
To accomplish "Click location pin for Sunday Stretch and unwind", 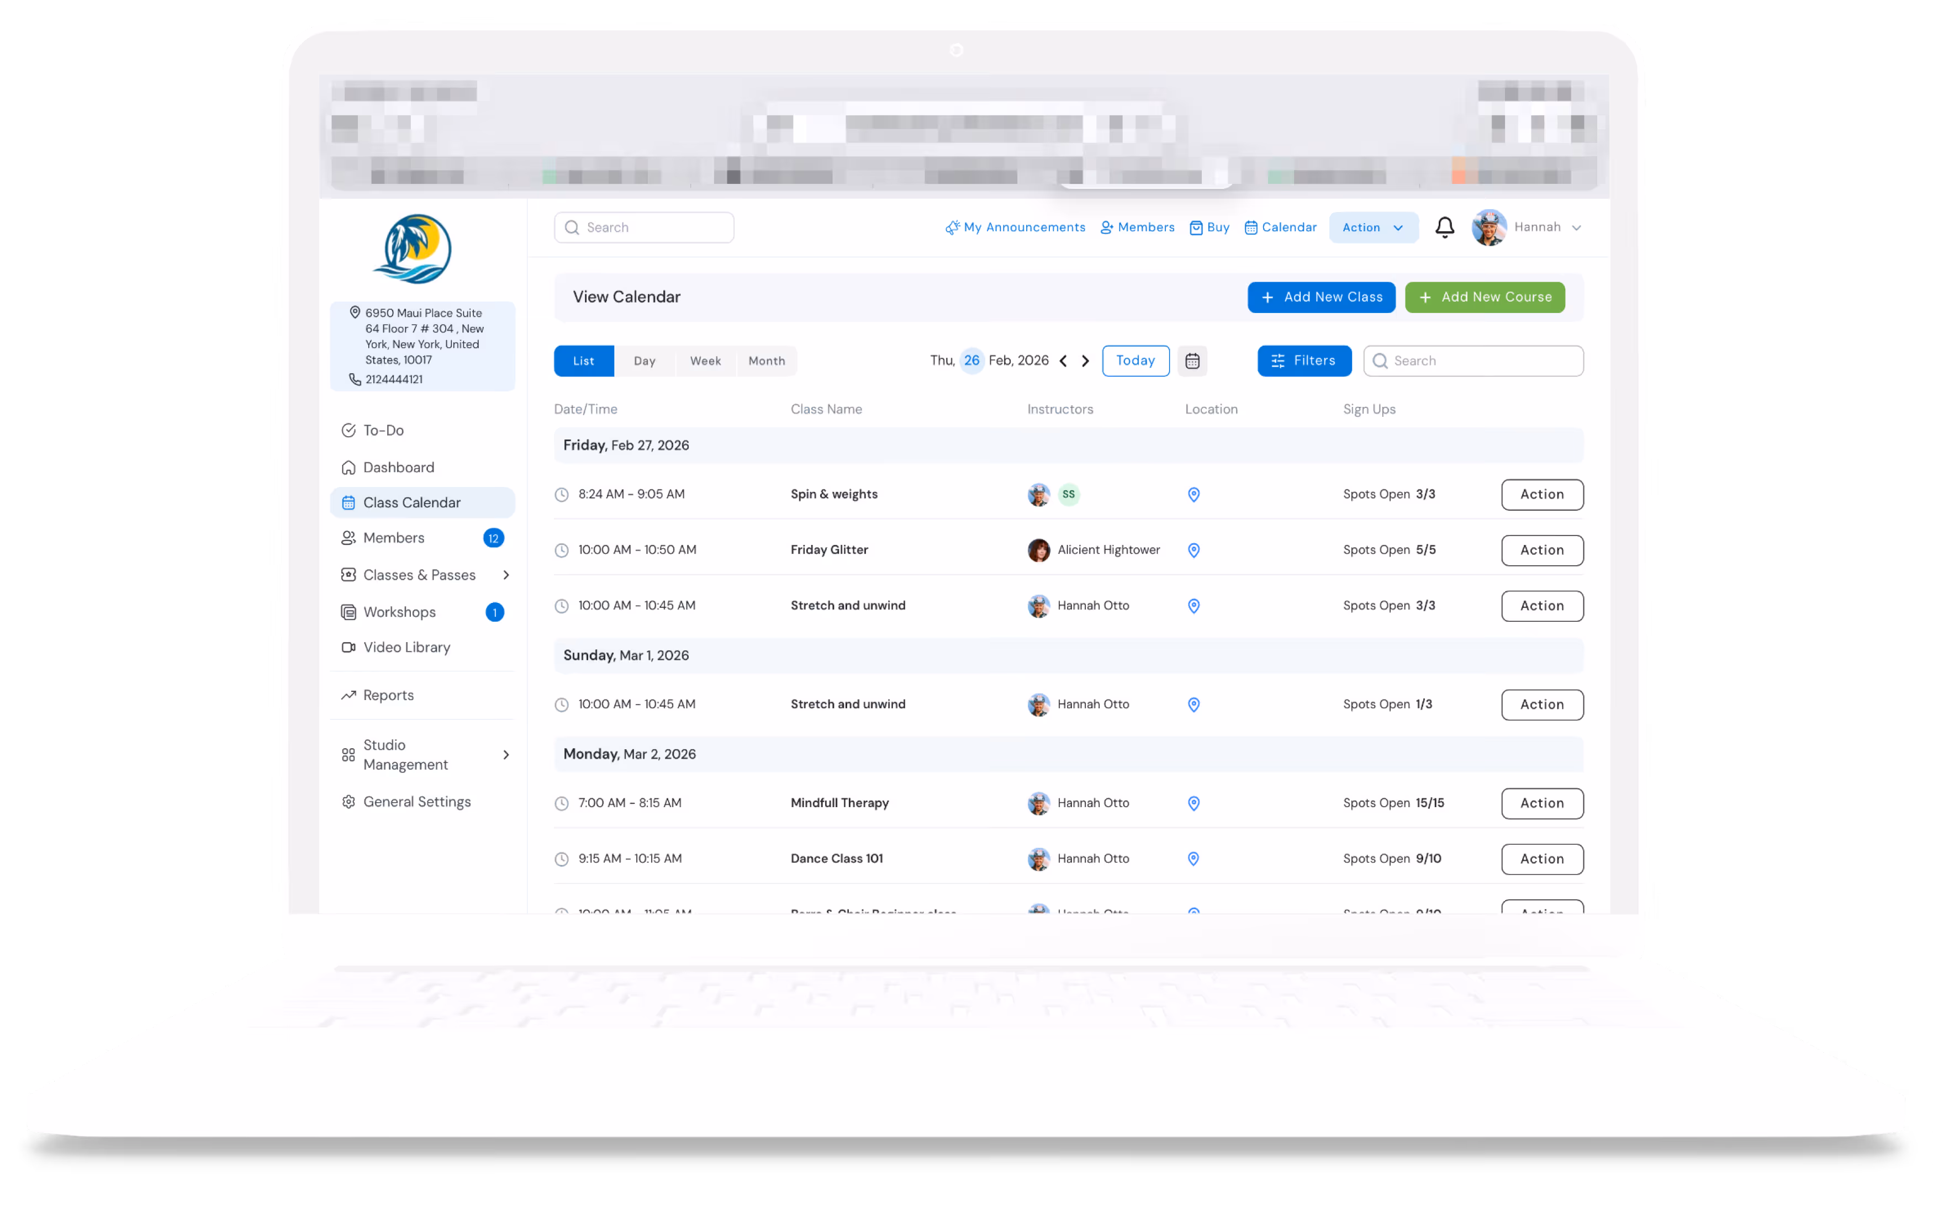I will pos(1193,704).
